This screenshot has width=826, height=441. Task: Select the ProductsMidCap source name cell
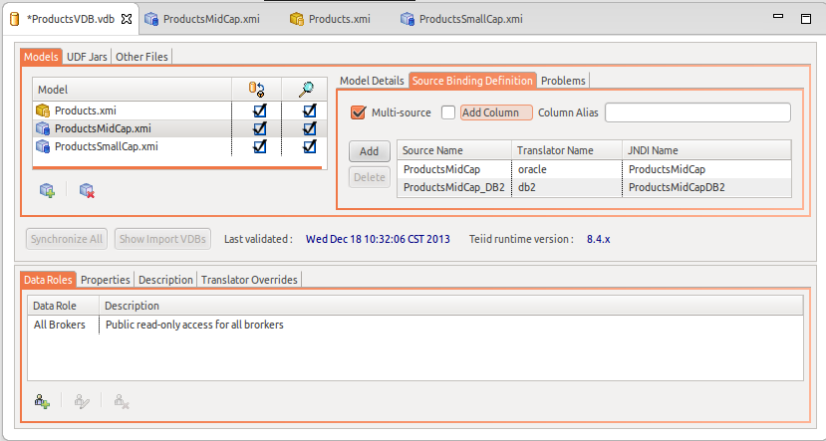[454, 169]
